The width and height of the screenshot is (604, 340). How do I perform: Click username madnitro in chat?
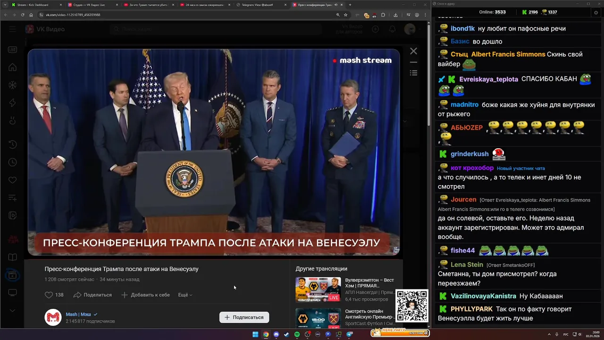point(464,104)
